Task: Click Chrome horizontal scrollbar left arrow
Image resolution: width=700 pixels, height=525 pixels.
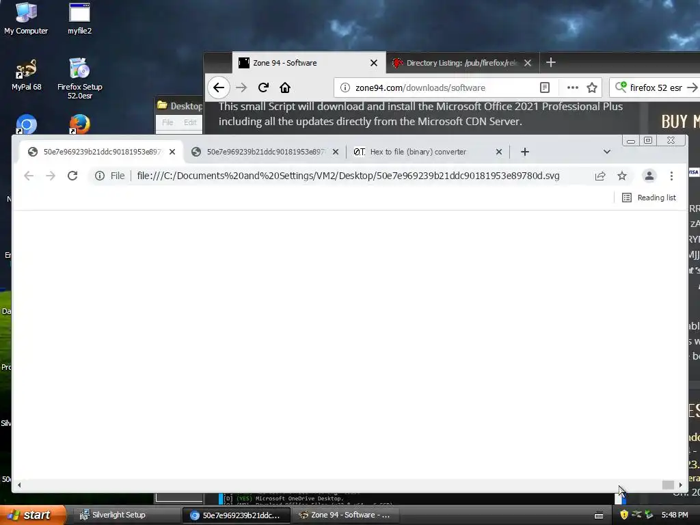Action: pos(18,485)
